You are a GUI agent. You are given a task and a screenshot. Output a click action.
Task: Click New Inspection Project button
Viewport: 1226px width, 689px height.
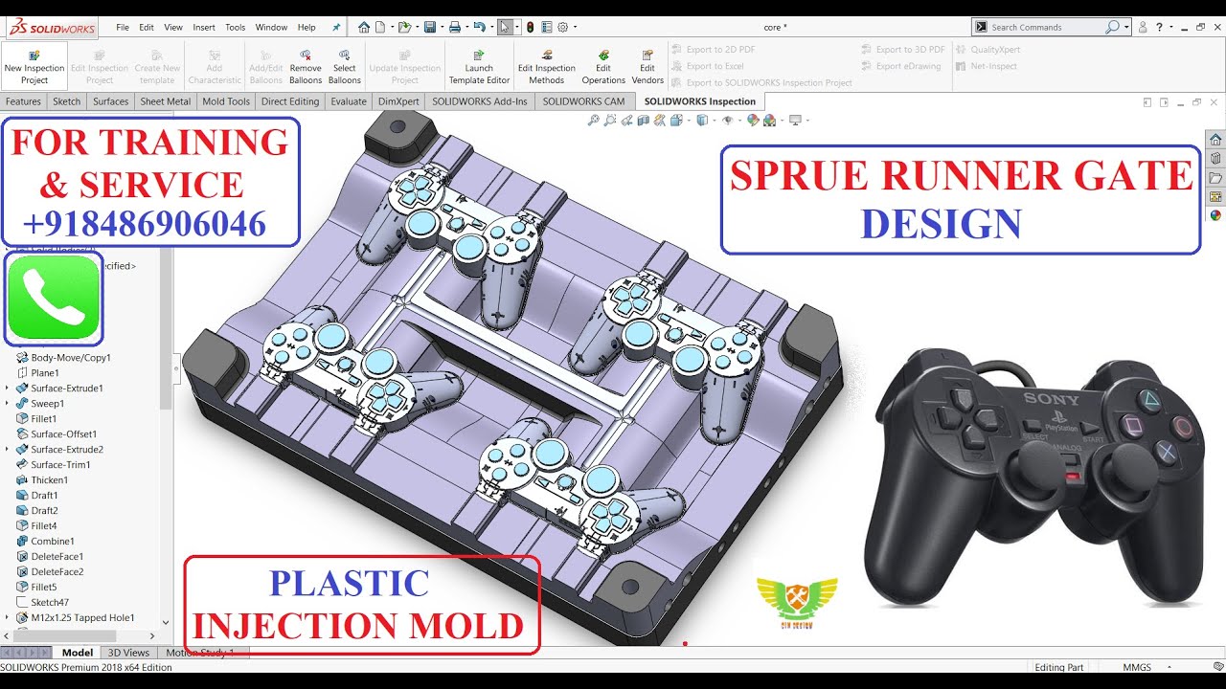coord(34,66)
